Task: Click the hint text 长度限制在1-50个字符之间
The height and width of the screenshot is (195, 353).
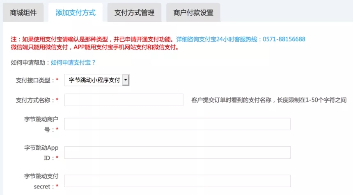Action: 312,100
